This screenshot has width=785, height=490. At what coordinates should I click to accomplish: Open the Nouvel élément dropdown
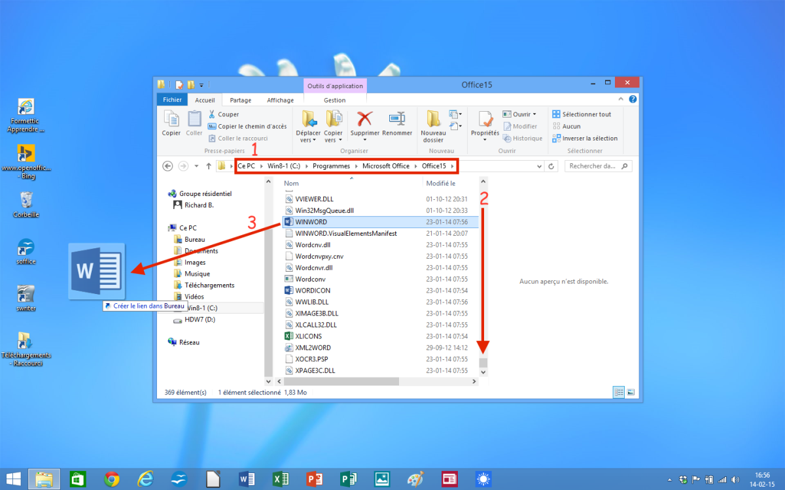click(456, 114)
